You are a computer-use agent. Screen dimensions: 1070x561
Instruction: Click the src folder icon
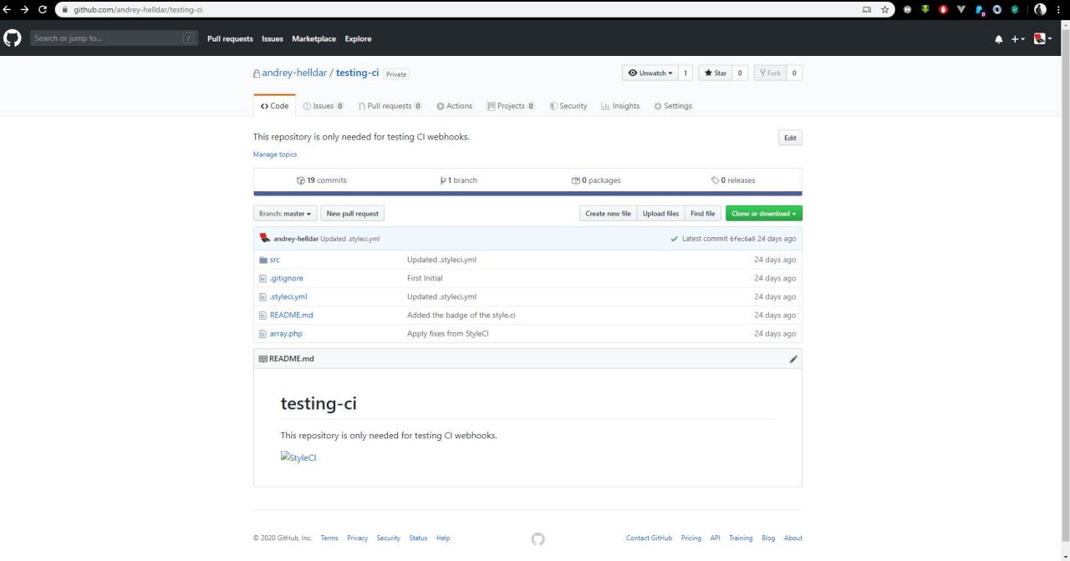tap(263, 260)
